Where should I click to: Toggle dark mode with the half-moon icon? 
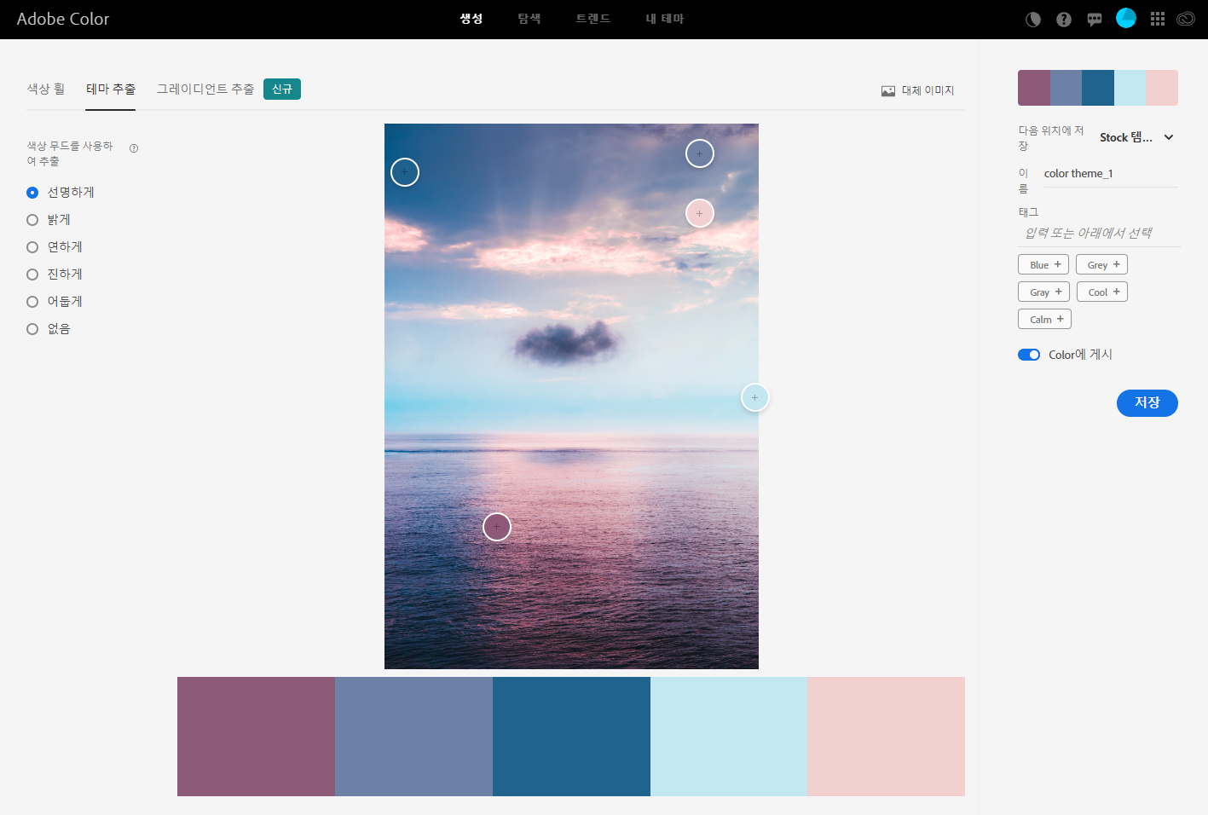point(1033,19)
